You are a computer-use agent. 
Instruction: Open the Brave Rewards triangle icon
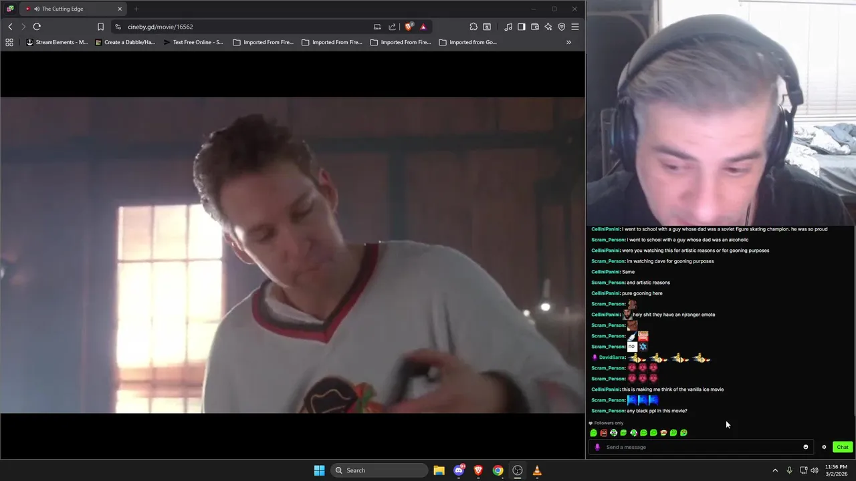point(423,27)
